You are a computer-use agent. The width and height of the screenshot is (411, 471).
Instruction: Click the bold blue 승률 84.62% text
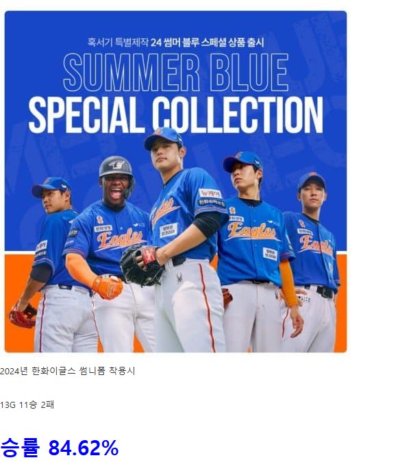click(60, 448)
